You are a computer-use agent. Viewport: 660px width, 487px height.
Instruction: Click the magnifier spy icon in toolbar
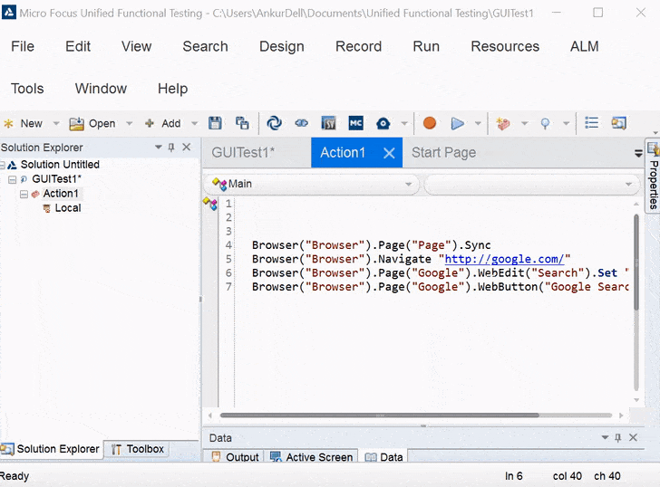click(x=545, y=123)
